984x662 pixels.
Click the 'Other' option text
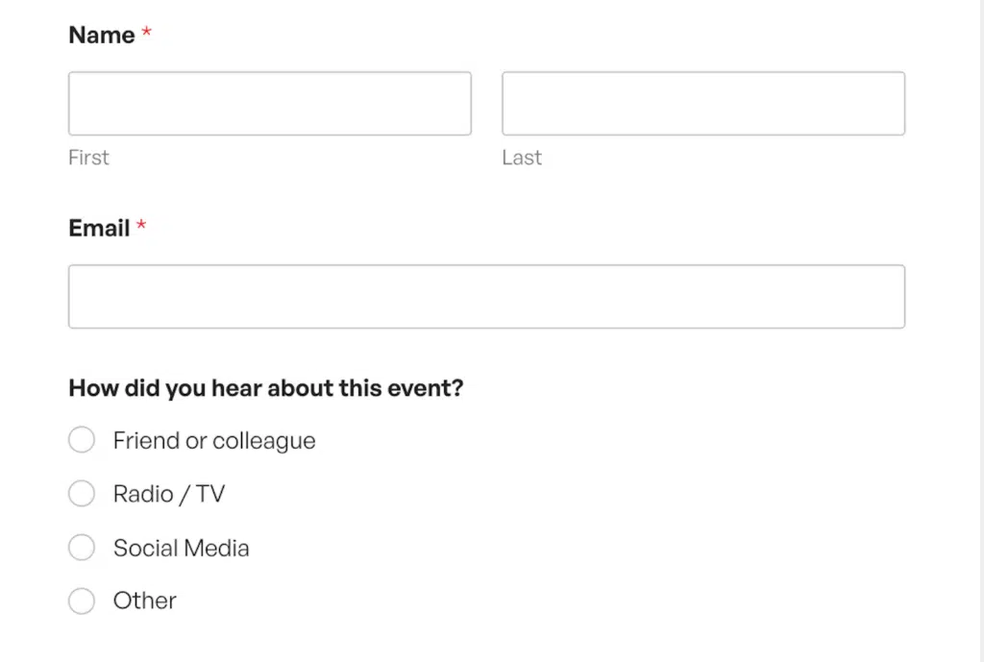145,601
